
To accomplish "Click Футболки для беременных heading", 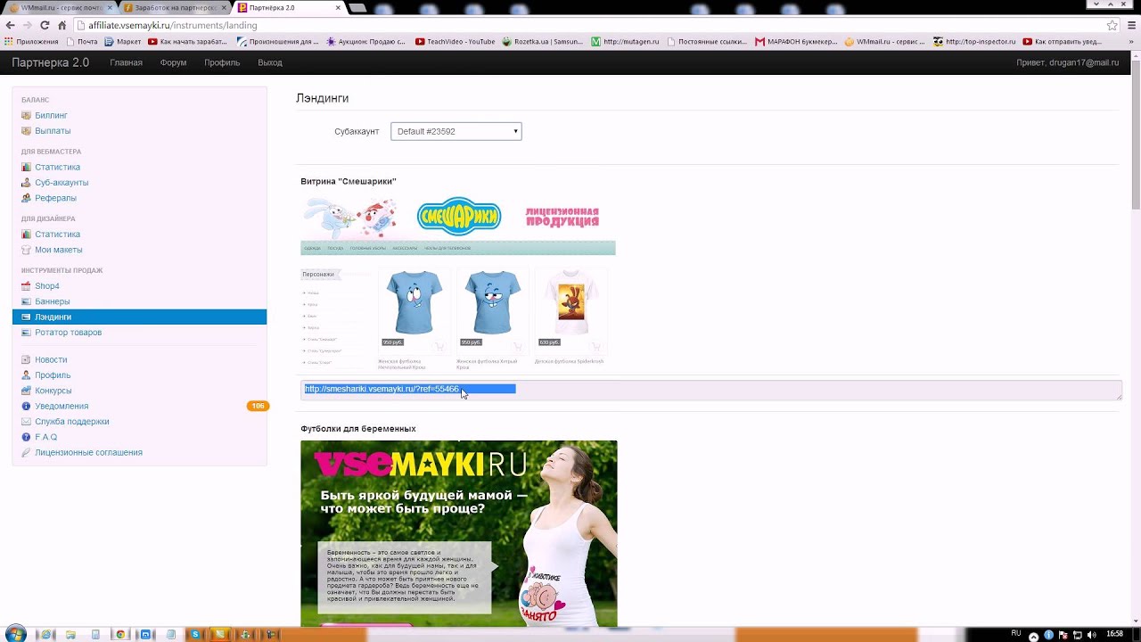I will pos(358,429).
